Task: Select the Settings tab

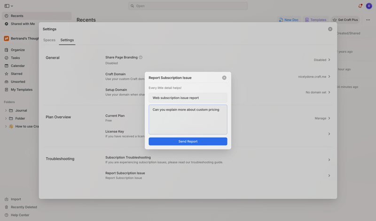Action: click(x=67, y=40)
